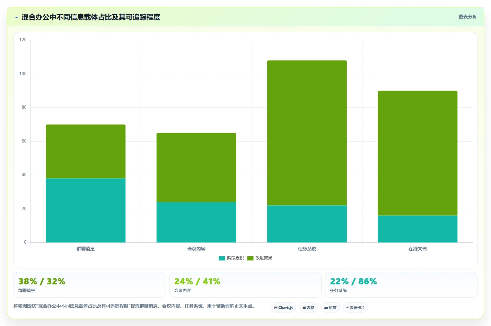This screenshot has height=326, width=491.
Task: Open the 进度 tag chip
Action: [x=330, y=308]
